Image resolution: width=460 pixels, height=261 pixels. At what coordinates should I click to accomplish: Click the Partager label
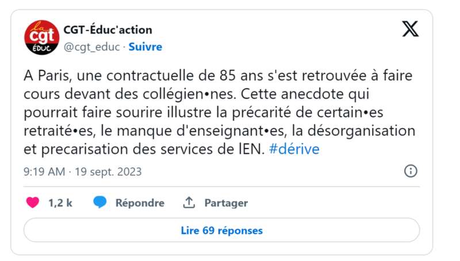click(x=226, y=202)
